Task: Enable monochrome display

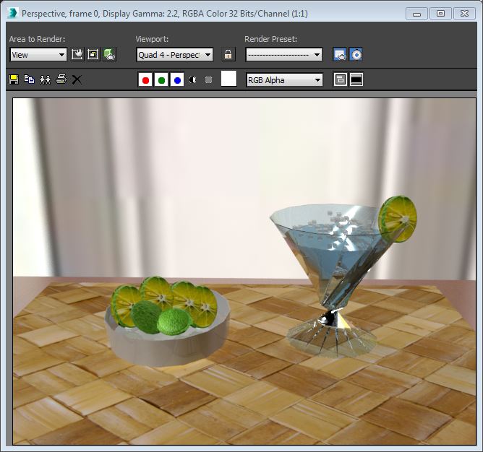Action: tap(208, 79)
